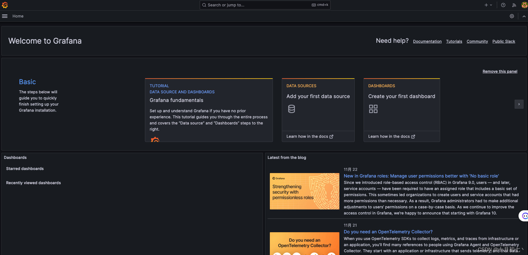Open the 'No basic role' blog article
Viewport: 528px width, 255px height.
point(421,176)
